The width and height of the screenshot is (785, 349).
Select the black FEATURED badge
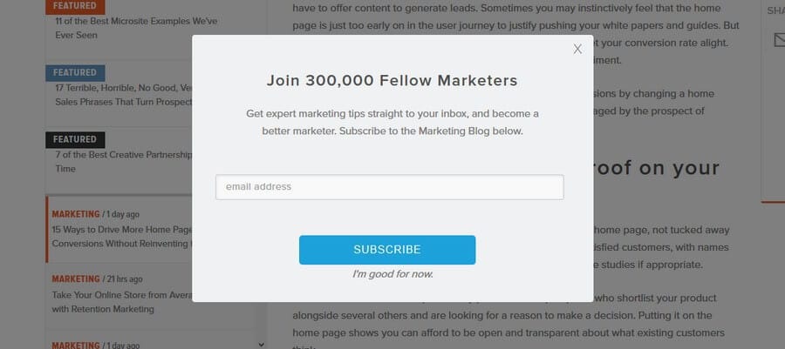tap(75, 140)
